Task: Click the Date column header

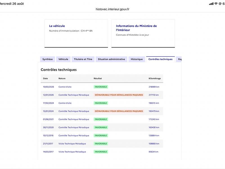Action: click(46, 79)
